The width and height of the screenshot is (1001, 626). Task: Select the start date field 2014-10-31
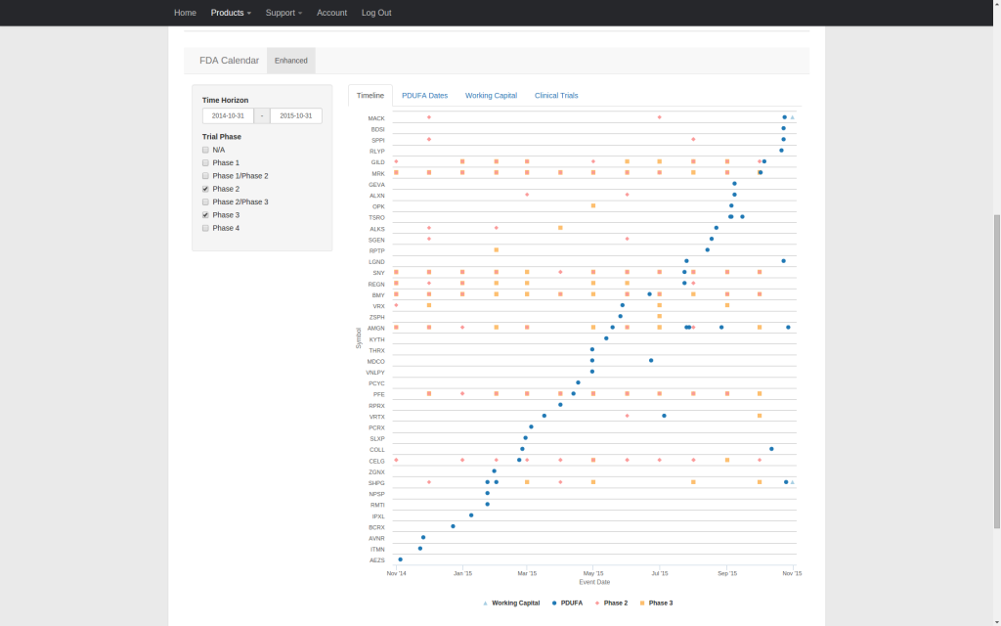click(x=228, y=115)
